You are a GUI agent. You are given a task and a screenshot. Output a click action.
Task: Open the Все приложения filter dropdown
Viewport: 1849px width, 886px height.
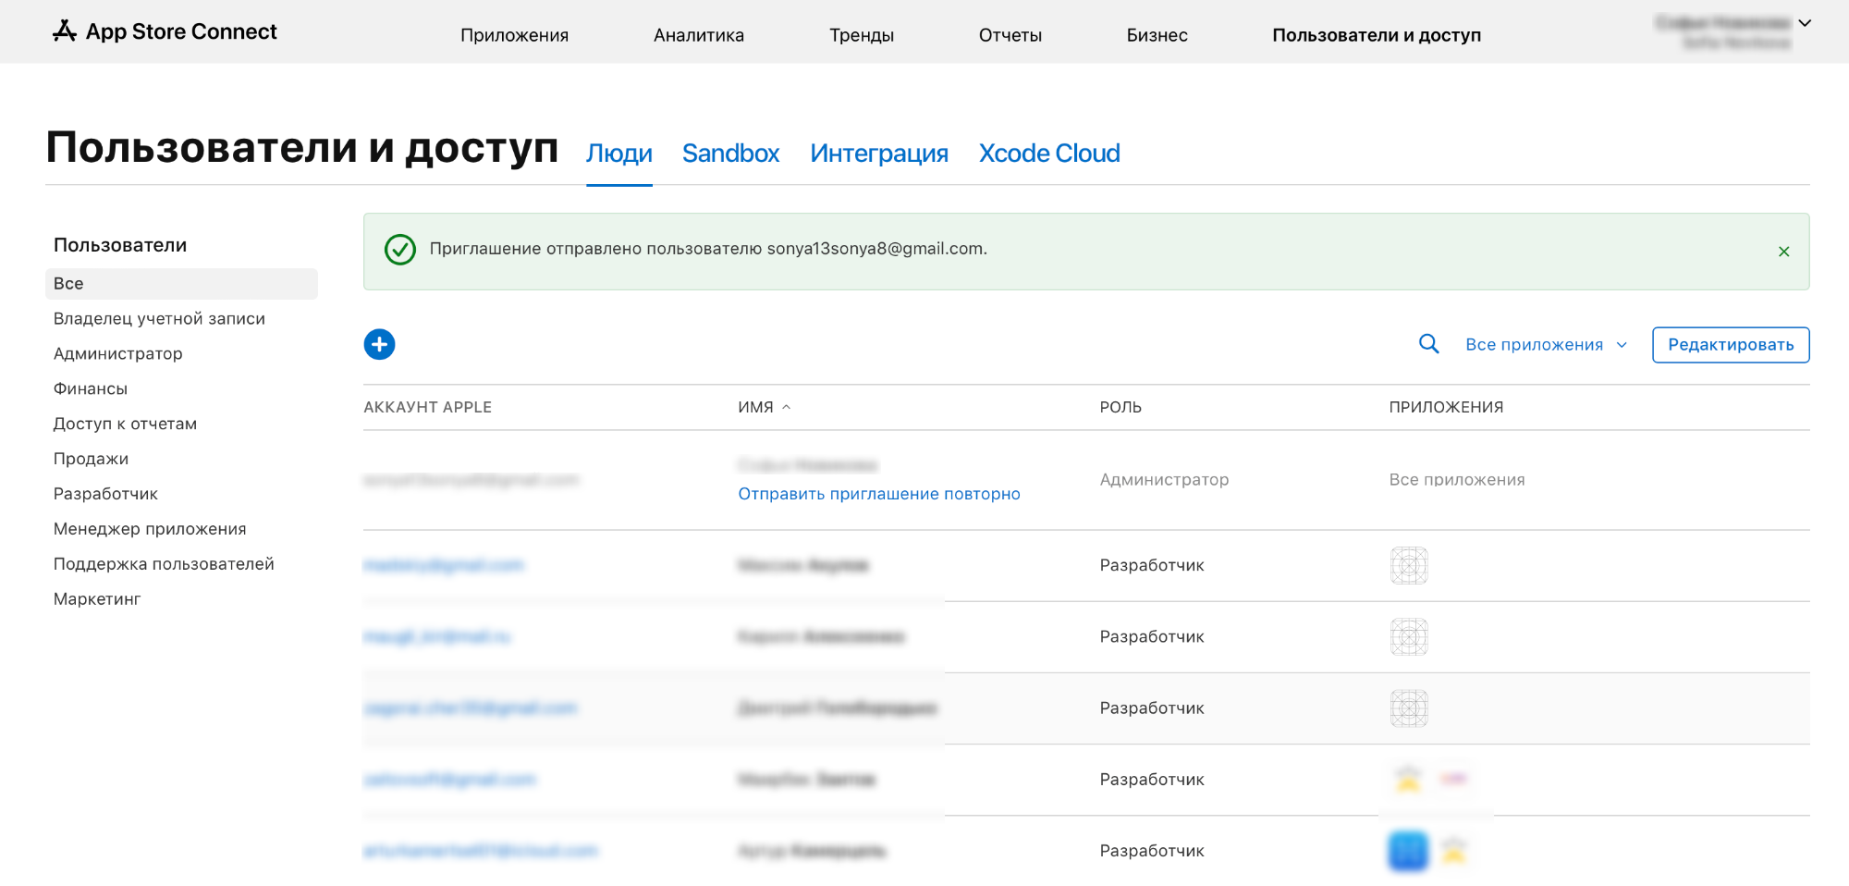(x=1546, y=344)
